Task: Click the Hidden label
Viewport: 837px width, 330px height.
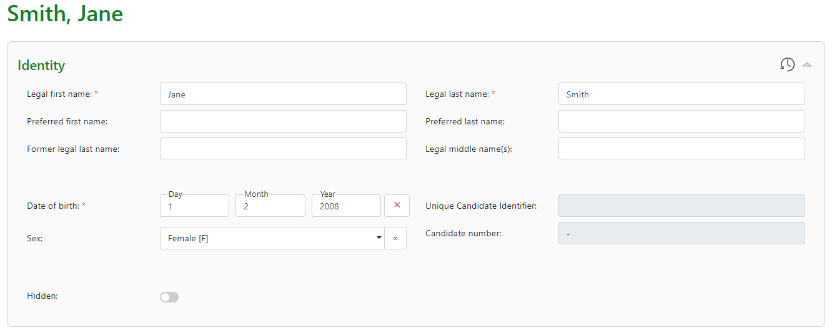Action: (42, 296)
